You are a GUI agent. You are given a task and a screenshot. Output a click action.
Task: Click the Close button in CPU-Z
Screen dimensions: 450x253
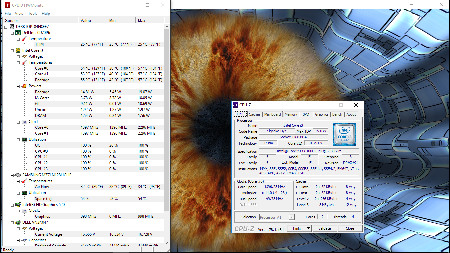pyautogui.click(x=350, y=228)
